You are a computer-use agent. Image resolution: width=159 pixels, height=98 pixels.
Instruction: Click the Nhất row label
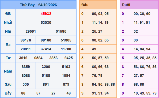click(x=8, y=22)
